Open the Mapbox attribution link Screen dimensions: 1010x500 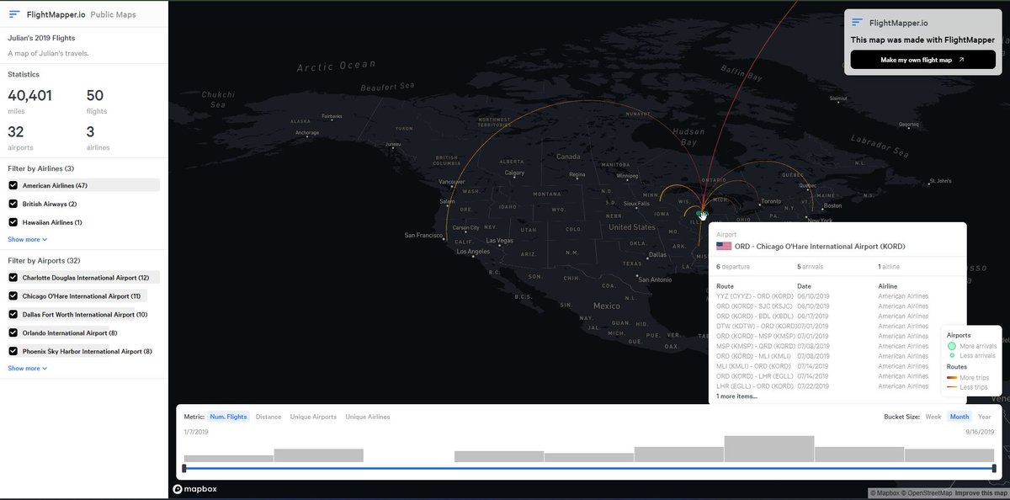(x=885, y=493)
